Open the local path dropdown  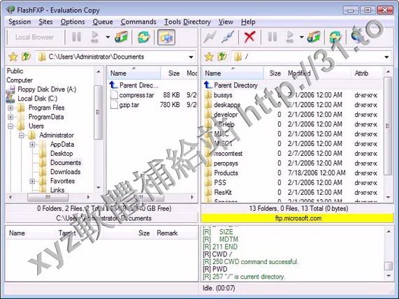click(191, 57)
